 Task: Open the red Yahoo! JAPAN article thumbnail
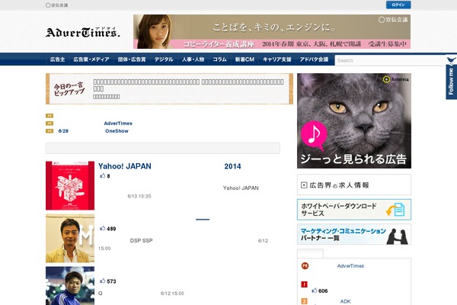pos(70,185)
